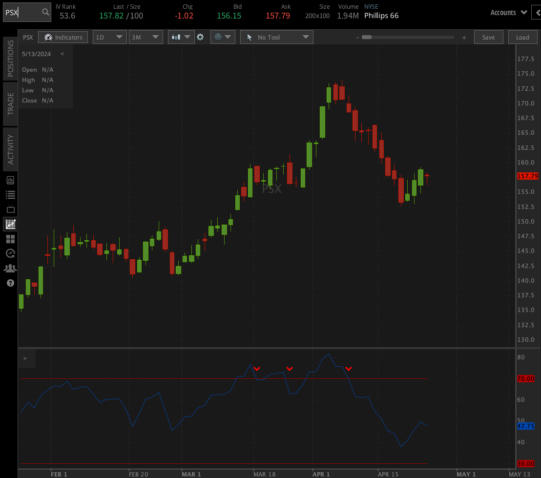
Task: Open the chat rooms people icon
Action: tap(10, 269)
